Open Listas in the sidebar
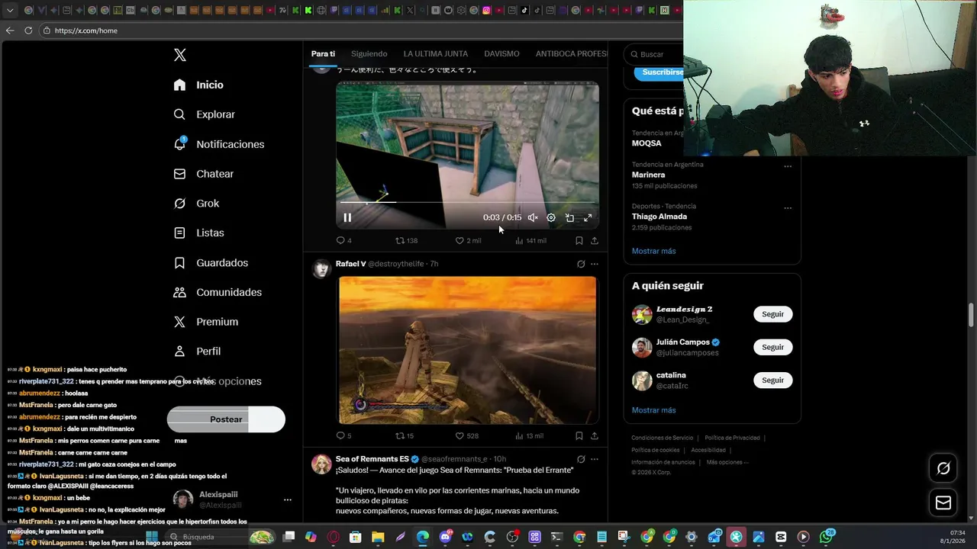Viewport: 977px width, 549px height. pyautogui.click(x=198, y=233)
